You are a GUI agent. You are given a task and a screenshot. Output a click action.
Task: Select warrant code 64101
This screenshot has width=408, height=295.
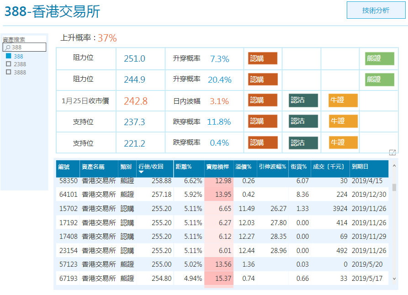coord(69,195)
